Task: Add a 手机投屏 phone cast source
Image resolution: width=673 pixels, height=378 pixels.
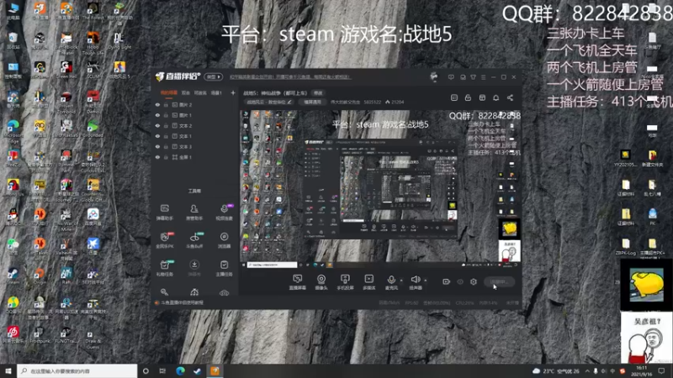Action: (345, 282)
